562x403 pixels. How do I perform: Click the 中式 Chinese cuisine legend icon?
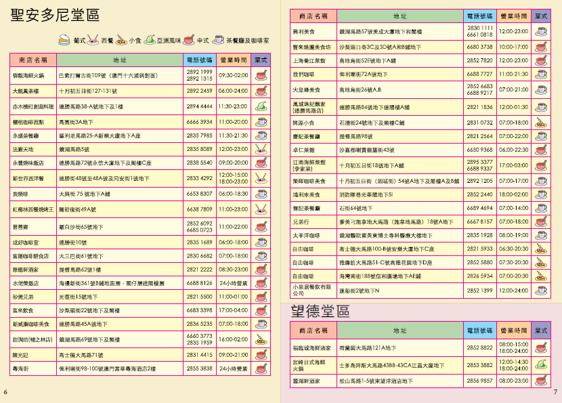tap(189, 40)
